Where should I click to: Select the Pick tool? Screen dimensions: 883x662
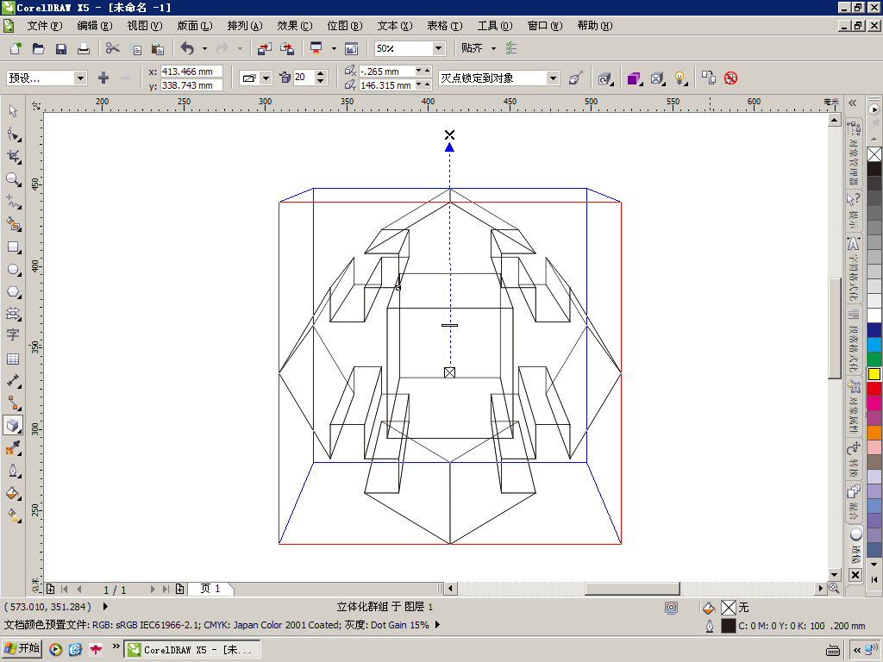(x=13, y=111)
